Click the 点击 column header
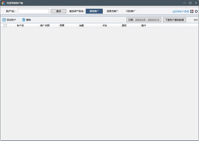 point(111,25)
